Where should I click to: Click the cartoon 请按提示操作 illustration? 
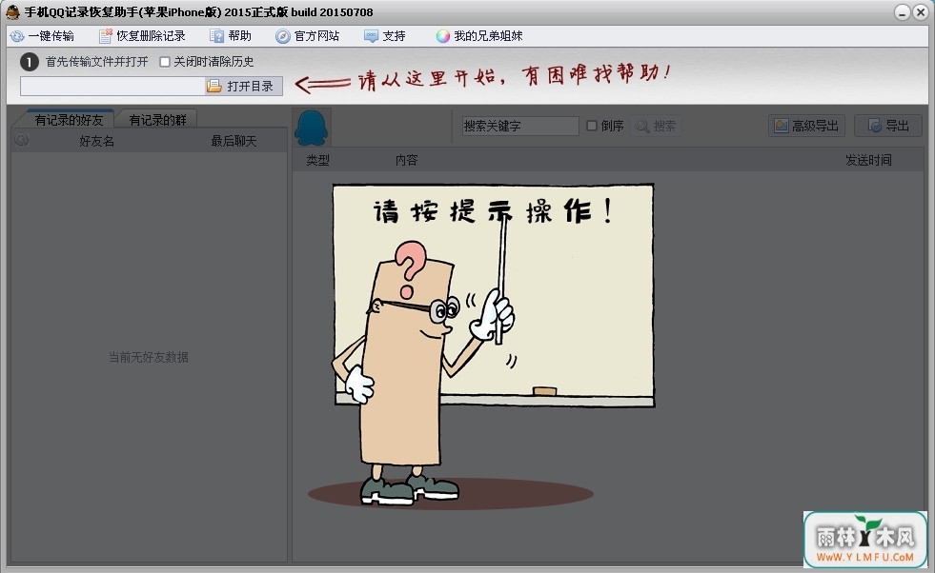pos(481,346)
